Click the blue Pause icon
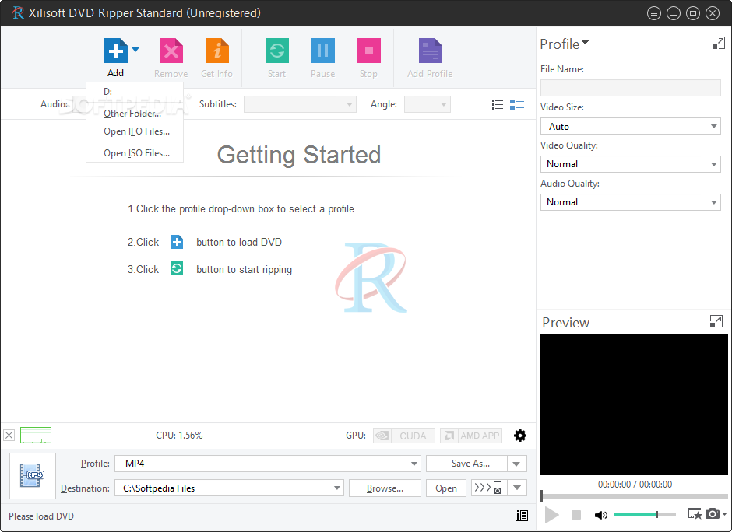Viewport: 732px width, 532px height. click(322, 51)
